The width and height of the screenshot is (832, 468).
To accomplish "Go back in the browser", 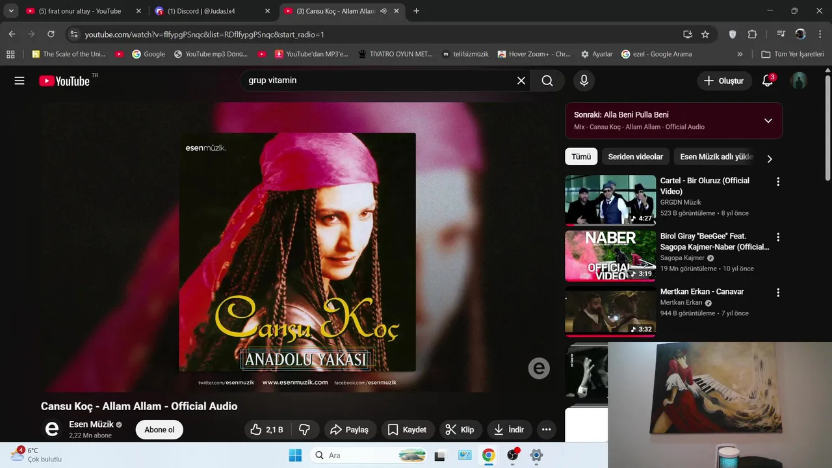I will pos(12,34).
